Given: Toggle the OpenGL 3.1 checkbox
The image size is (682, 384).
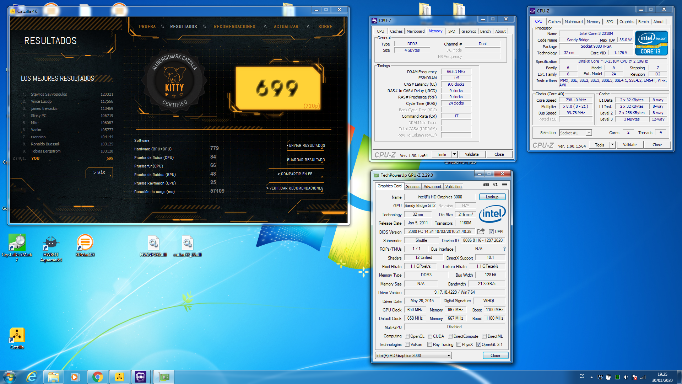Looking at the screenshot, I should pyautogui.click(x=478, y=345).
